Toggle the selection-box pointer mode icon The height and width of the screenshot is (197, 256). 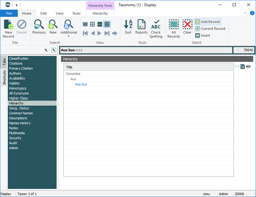[54, 50]
